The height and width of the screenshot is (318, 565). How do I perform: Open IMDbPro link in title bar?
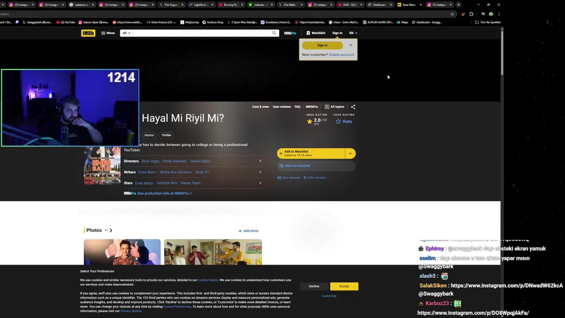312,107
